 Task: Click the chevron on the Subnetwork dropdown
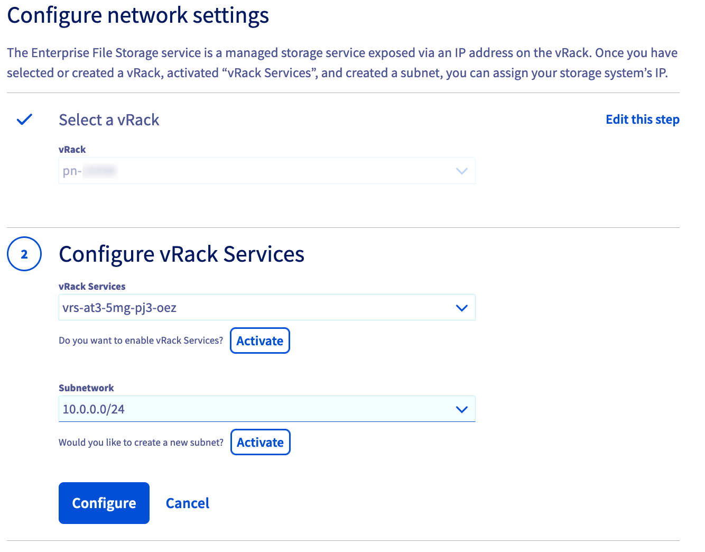(x=461, y=409)
